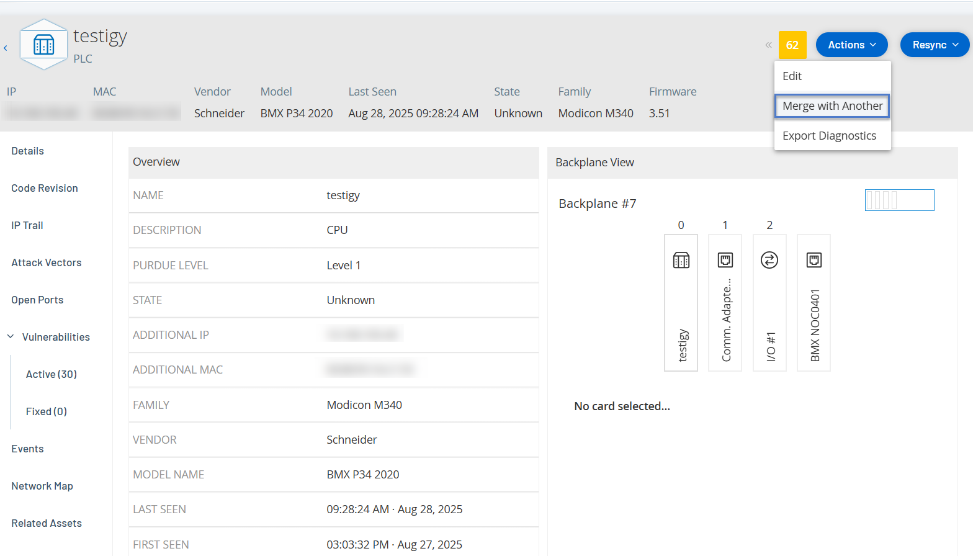Open Active (30) vulnerabilities
Viewport: 973px width, 556px height.
tap(52, 374)
